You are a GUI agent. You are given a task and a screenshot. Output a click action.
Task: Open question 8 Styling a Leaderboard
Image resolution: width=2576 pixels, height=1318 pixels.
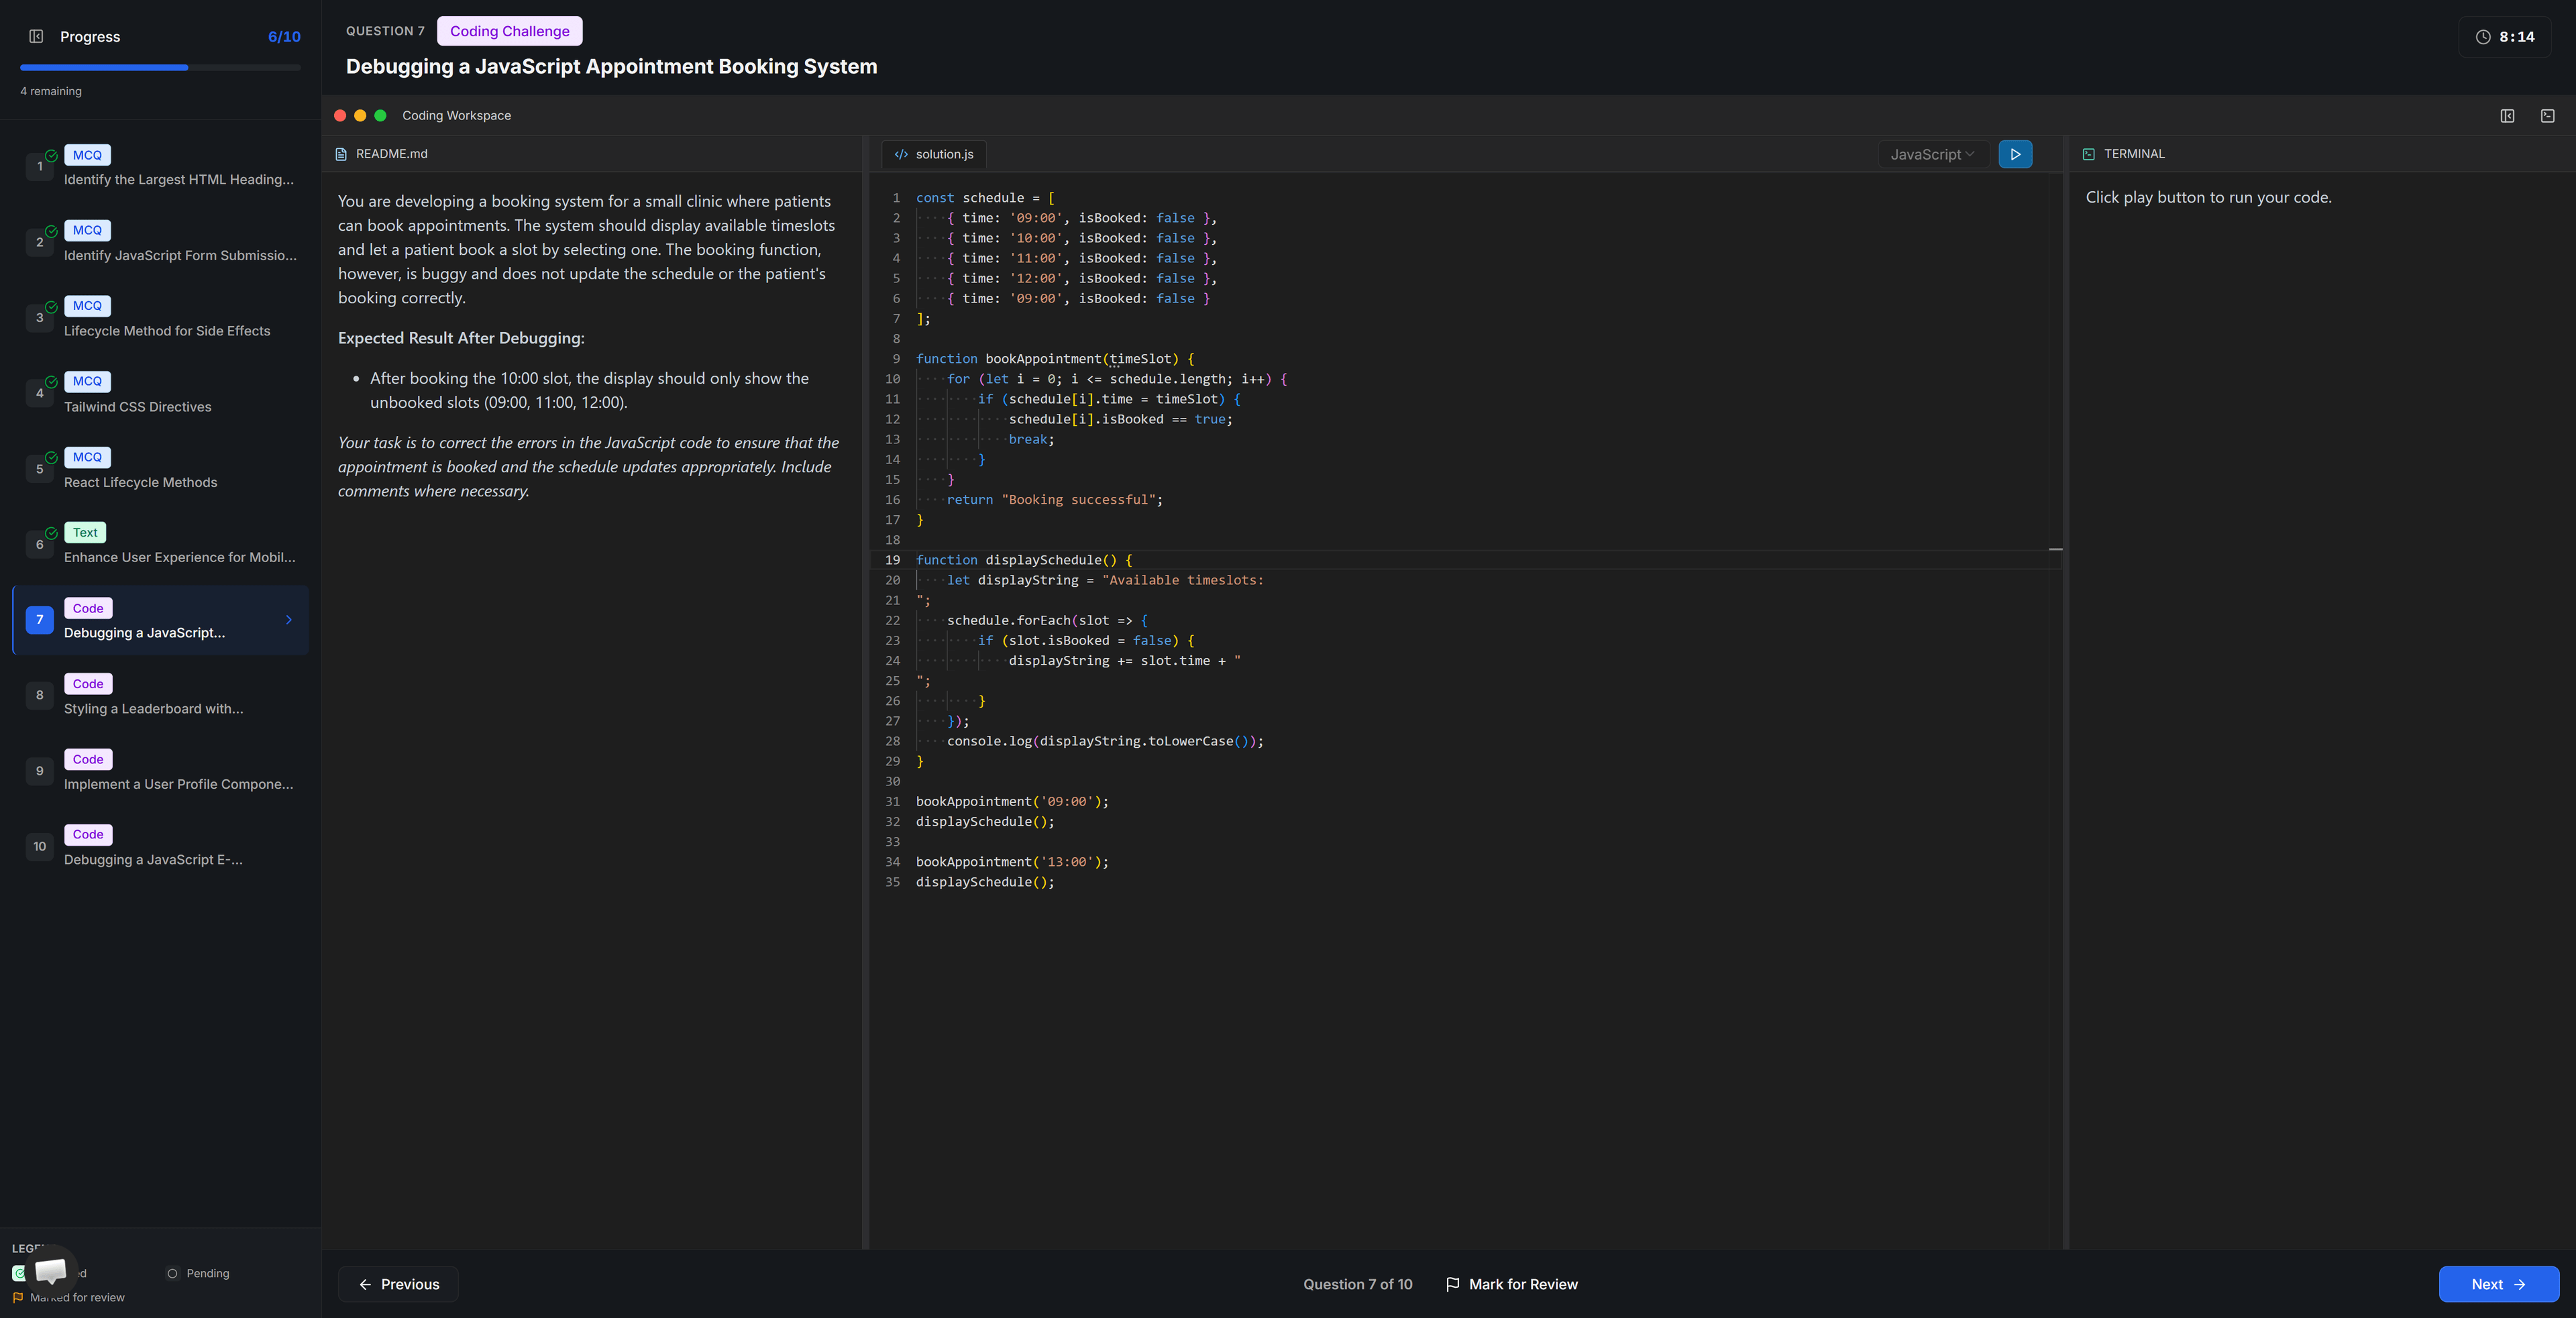[161, 695]
